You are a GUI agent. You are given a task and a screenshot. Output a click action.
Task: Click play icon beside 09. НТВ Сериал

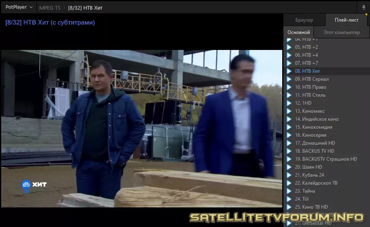pos(289,79)
